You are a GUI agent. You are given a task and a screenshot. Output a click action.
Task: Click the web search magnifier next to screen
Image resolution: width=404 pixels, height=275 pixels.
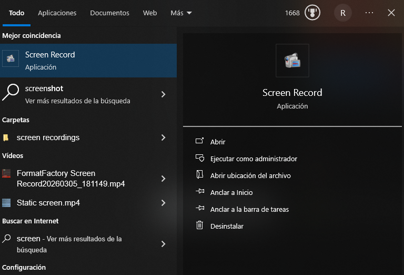(x=6, y=238)
